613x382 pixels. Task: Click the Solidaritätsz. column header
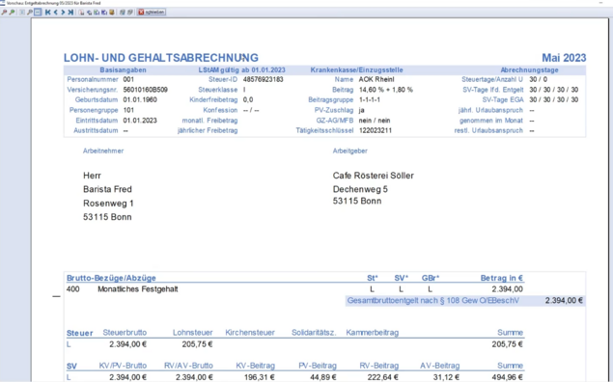tap(314, 333)
